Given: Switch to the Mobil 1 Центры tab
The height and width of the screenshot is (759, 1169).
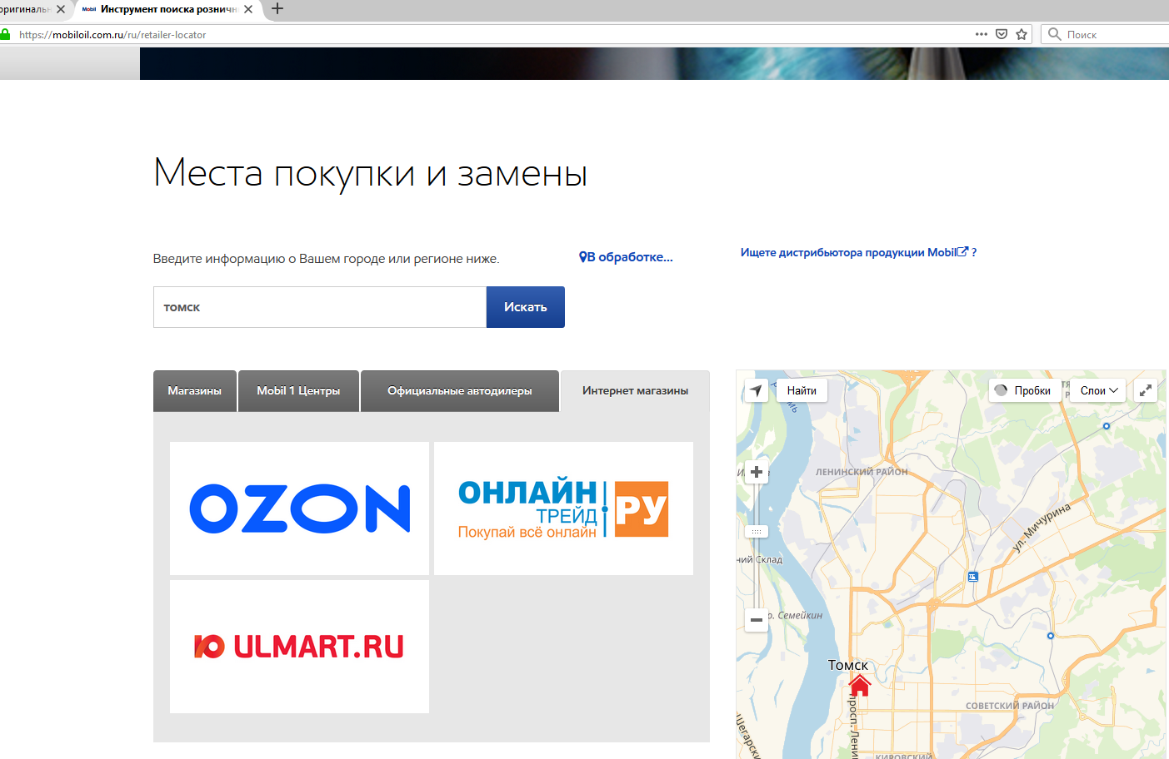Looking at the screenshot, I should click(298, 391).
